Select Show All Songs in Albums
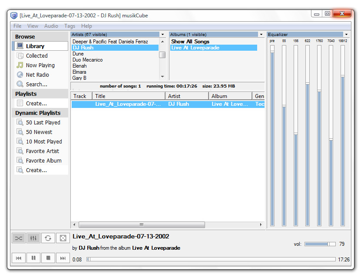 [214, 42]
